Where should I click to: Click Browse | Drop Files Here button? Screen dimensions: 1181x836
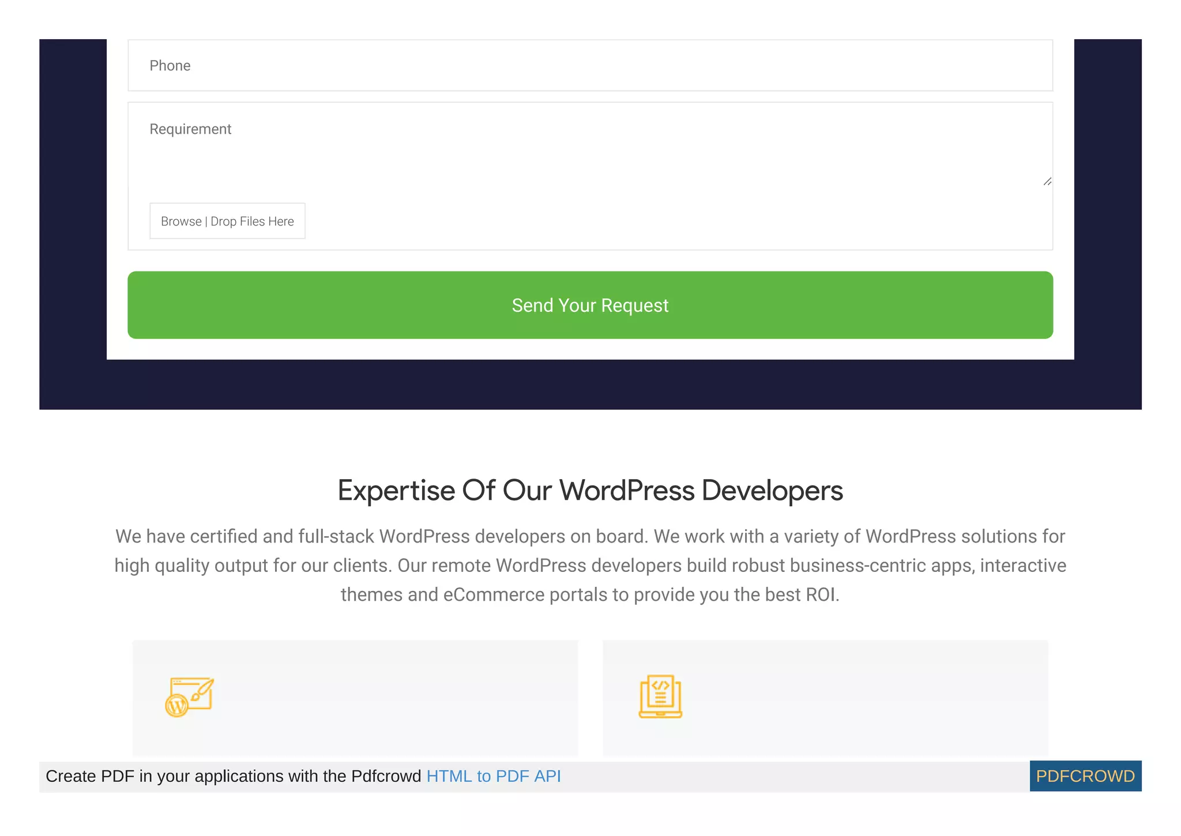click(227, 221)
